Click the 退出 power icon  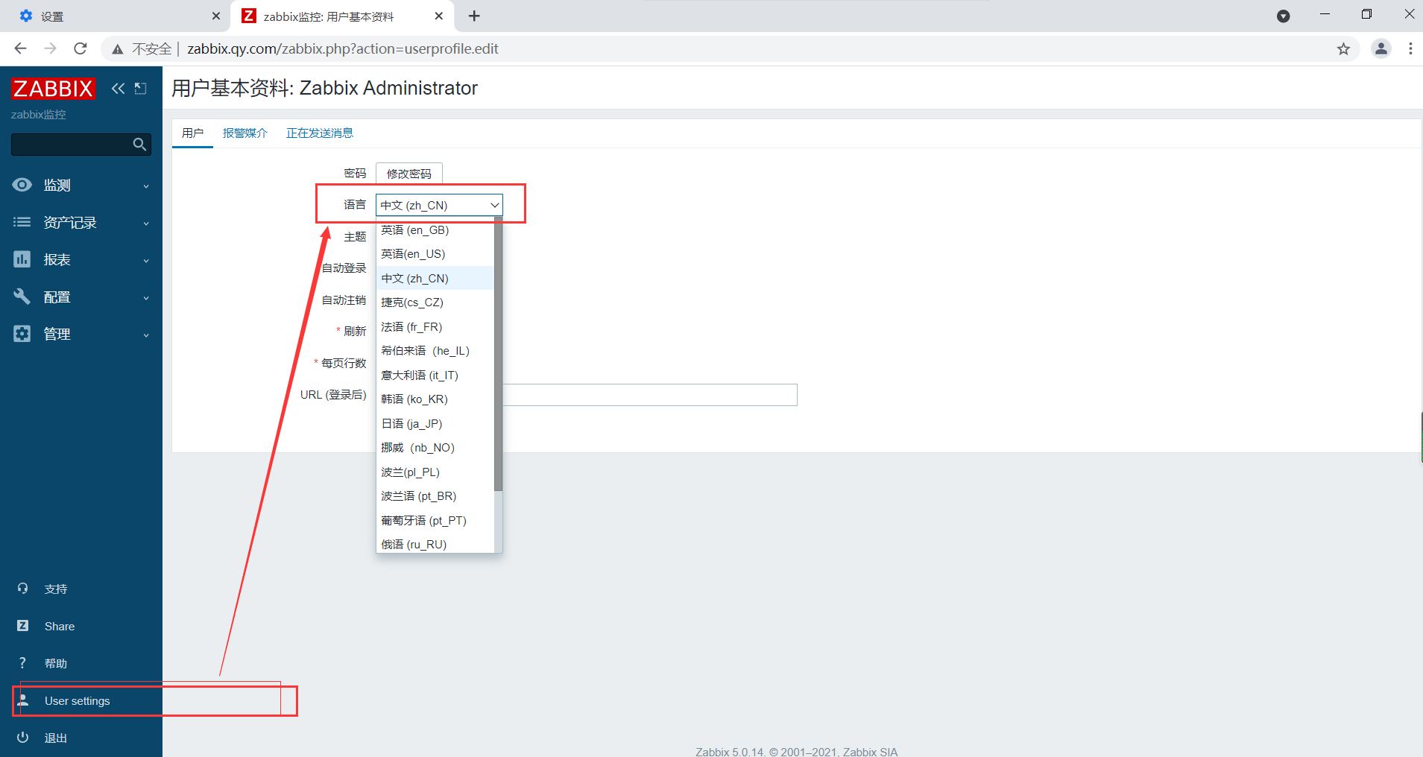[x=23, y=738]
